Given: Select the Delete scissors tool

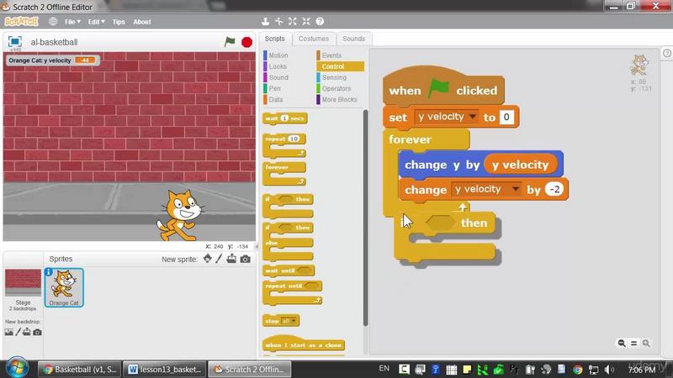Looking at the screenshot, I should 279,22.
